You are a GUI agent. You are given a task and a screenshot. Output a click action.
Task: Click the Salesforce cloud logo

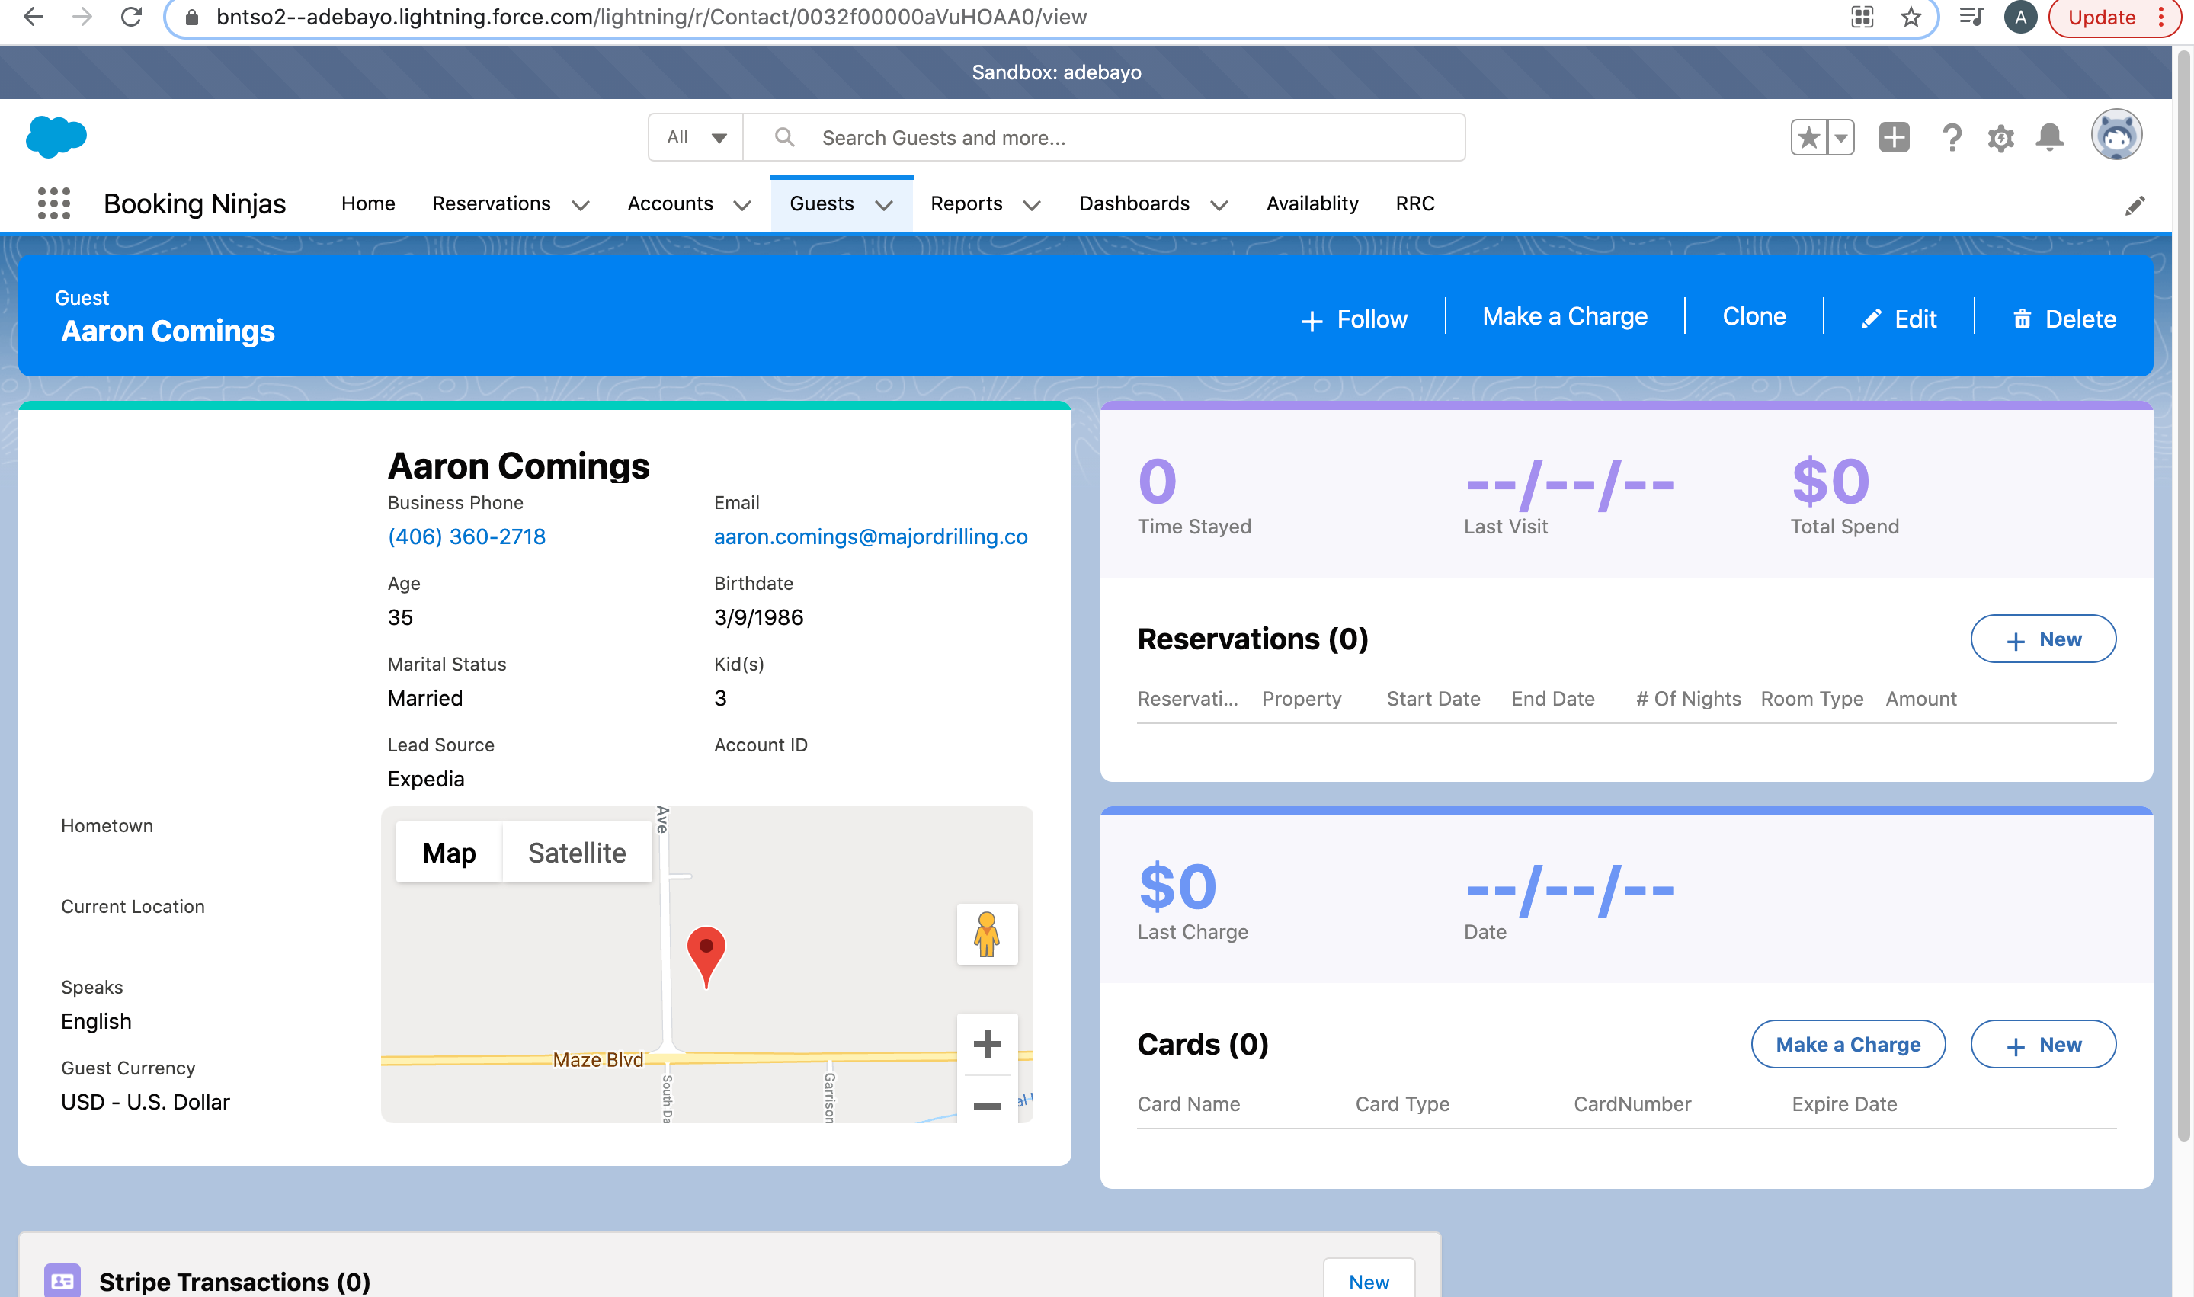(x=56, y=136)
